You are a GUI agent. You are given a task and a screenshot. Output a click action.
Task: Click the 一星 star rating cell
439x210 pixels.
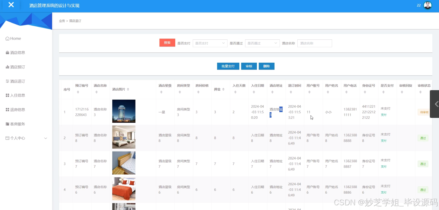click(162, 112)
